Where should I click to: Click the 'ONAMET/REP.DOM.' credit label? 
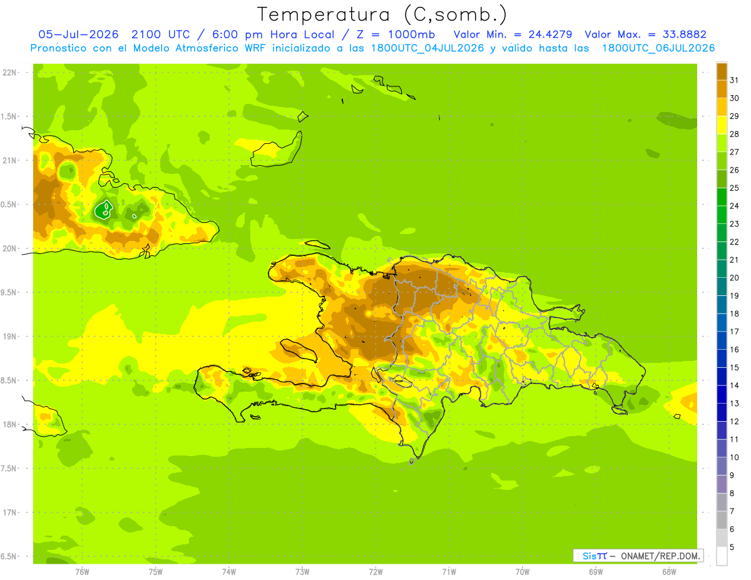click(x=660, y=556)
